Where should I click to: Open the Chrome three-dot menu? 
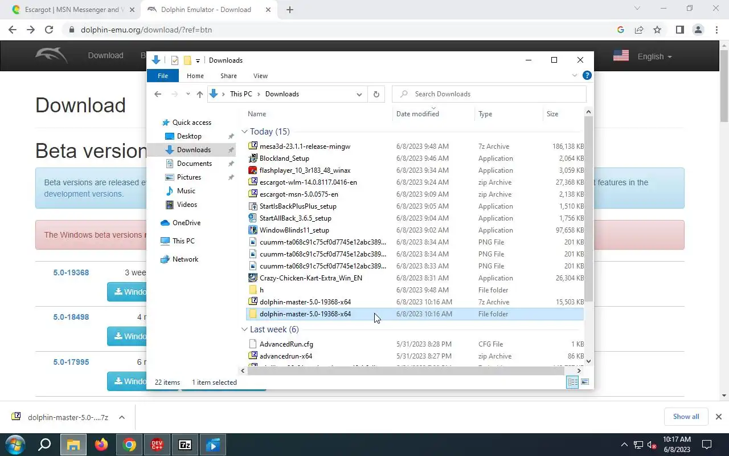(x=716, y=30)
